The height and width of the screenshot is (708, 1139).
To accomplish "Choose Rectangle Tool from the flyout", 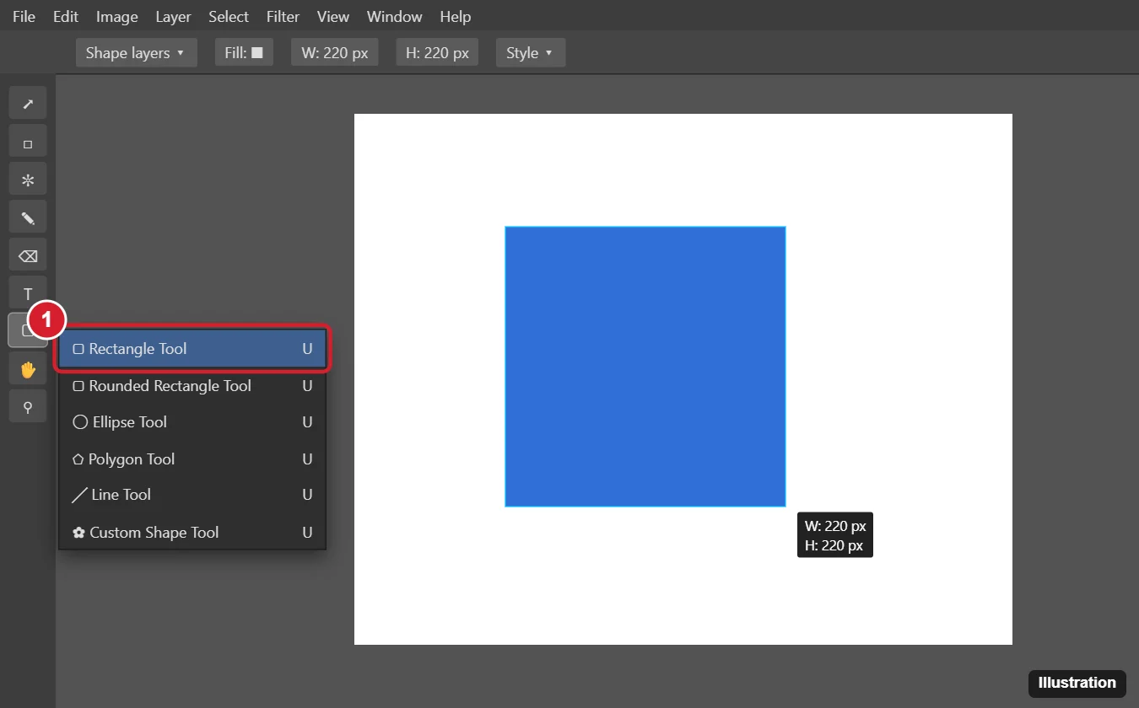I will click(x=192, y=349).
